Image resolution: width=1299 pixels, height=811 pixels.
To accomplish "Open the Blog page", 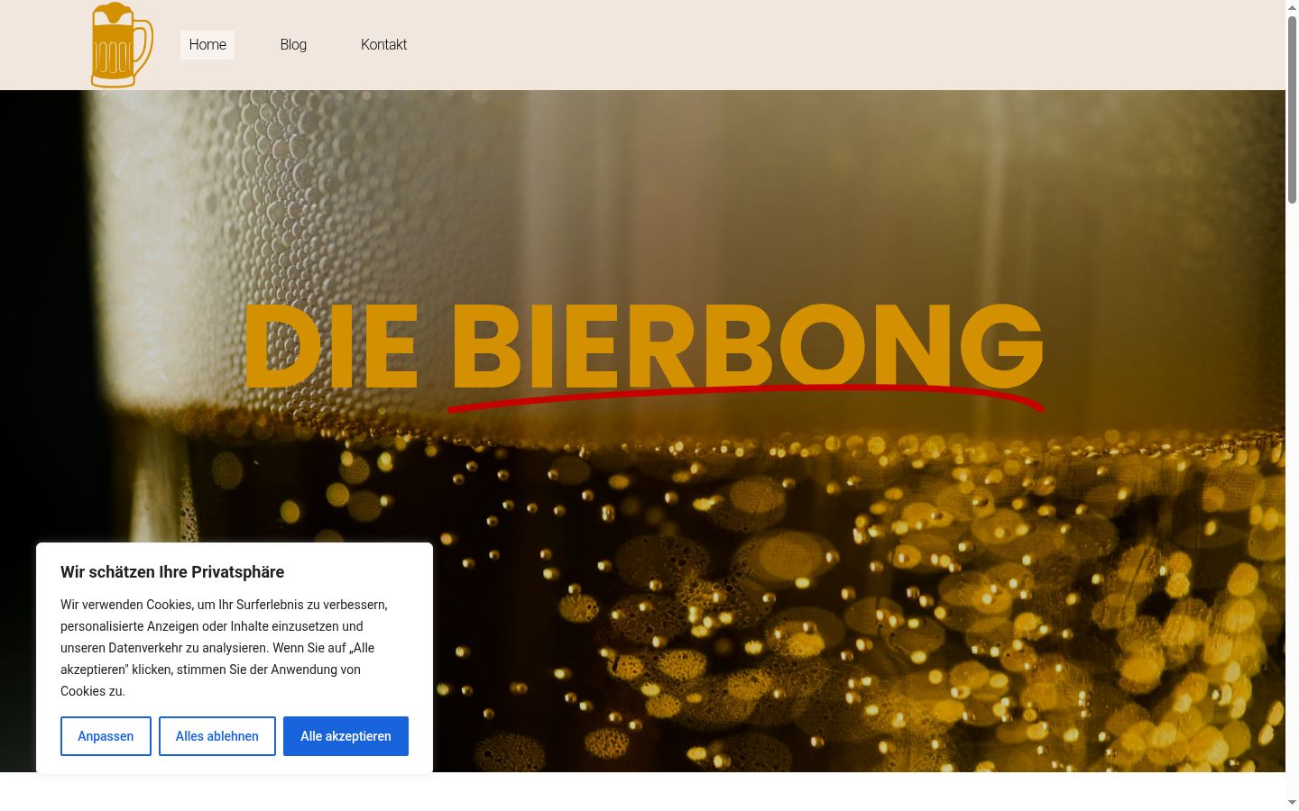I will click(x=293, y=45).
